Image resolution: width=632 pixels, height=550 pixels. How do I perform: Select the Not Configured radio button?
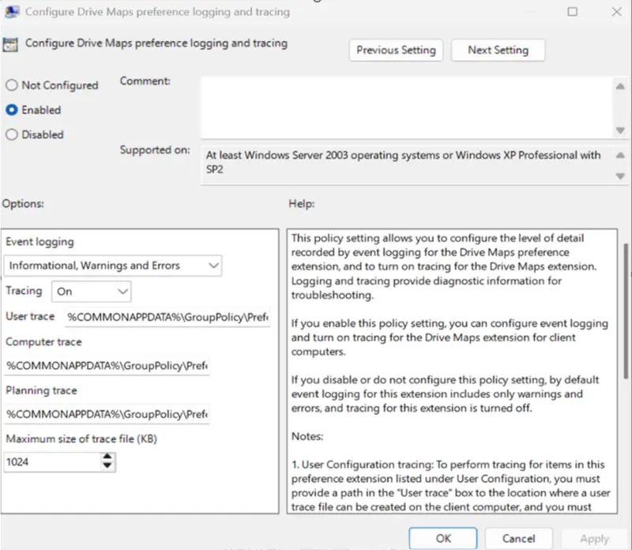12,85
